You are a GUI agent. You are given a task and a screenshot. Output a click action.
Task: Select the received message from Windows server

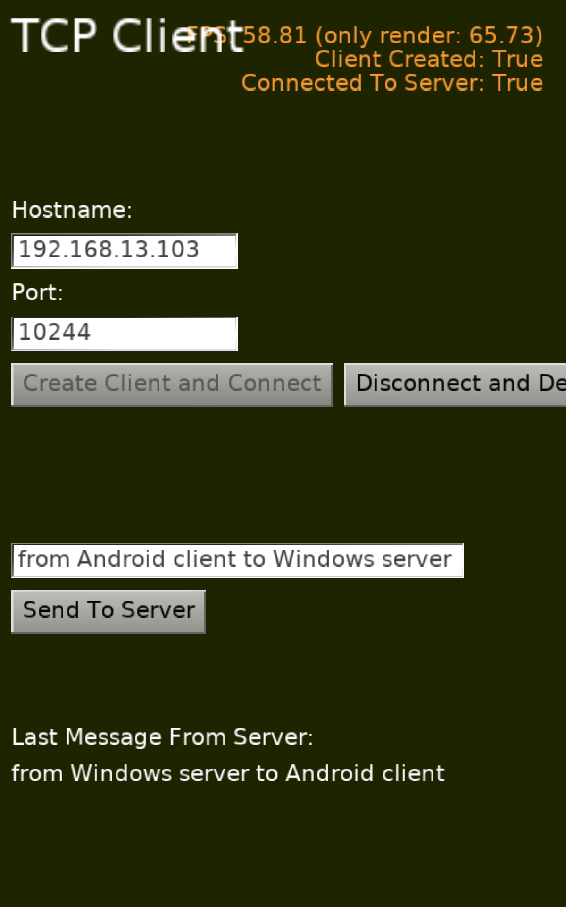228,774
